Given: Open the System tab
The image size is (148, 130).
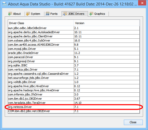Looking at the screenshot, I should click(33, 14).
